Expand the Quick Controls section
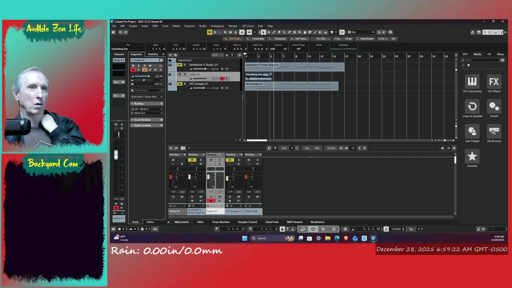 (147, 125)
